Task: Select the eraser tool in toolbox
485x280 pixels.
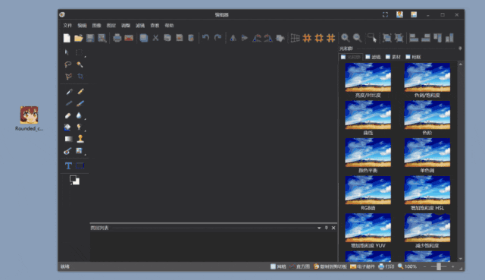Action: pos(67,115)
